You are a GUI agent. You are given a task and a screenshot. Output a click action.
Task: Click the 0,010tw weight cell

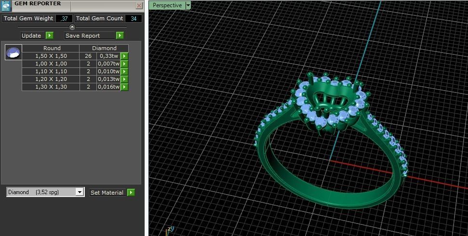(x=108, y=71)
